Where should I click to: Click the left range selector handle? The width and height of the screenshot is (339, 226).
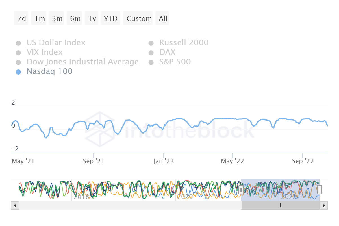pyautogui.click(x=241, y=190)
